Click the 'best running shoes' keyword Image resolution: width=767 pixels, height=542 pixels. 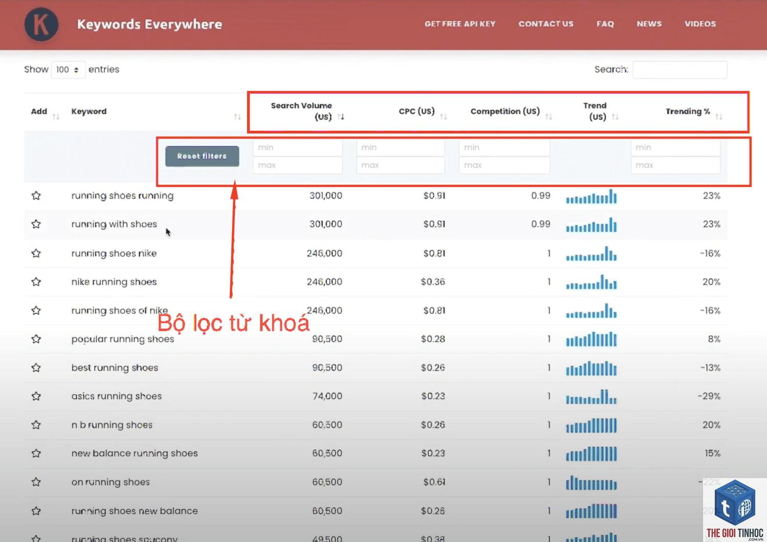(115, 368)
